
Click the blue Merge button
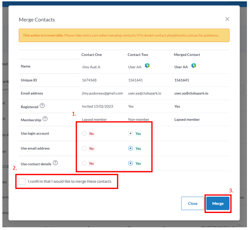[218, 203]
